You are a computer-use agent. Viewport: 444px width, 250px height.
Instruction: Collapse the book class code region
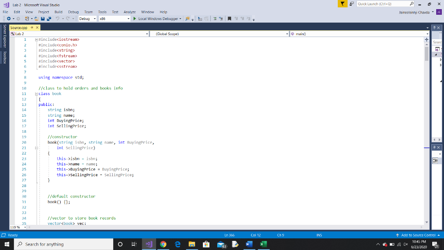[36, 93]
